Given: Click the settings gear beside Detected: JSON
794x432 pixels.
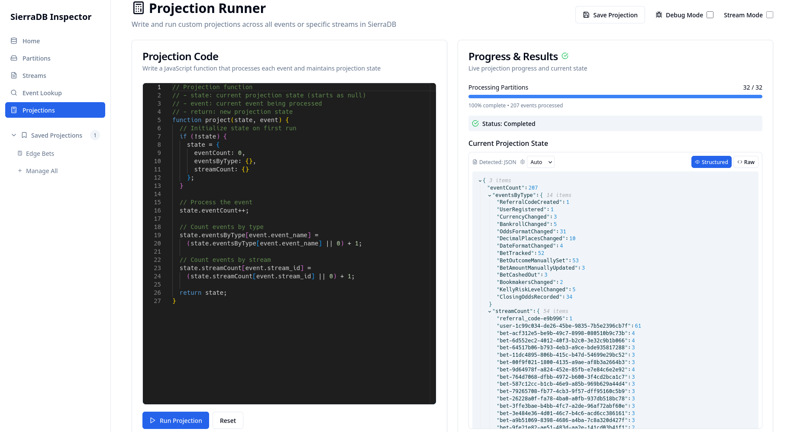Looking at the screenshot, I should pyautogui.click(x=523, y=162).
